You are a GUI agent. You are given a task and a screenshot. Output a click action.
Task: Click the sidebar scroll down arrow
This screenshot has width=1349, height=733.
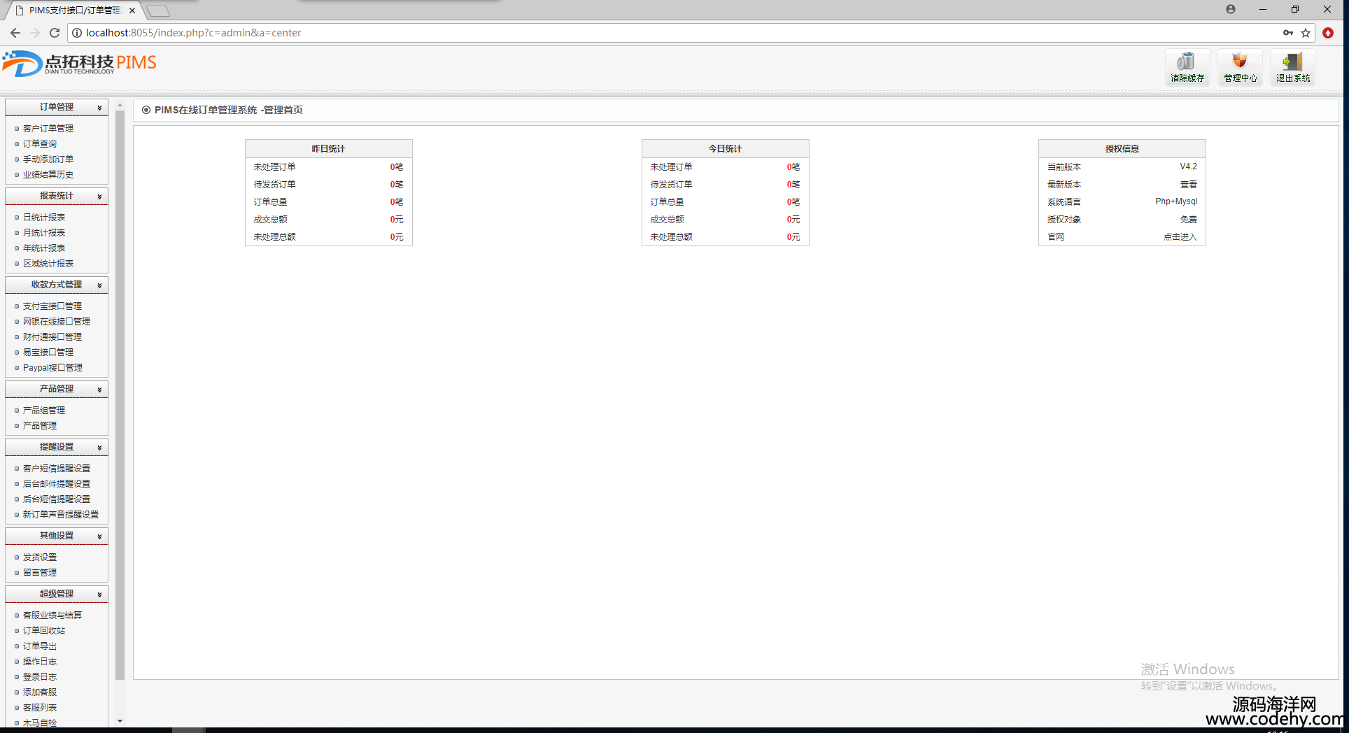[120, 720]
